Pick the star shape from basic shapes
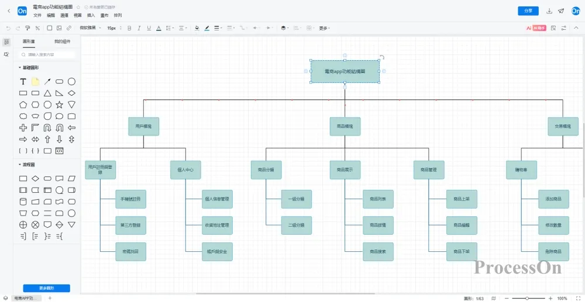585x302 pixels. coord(59,105)
